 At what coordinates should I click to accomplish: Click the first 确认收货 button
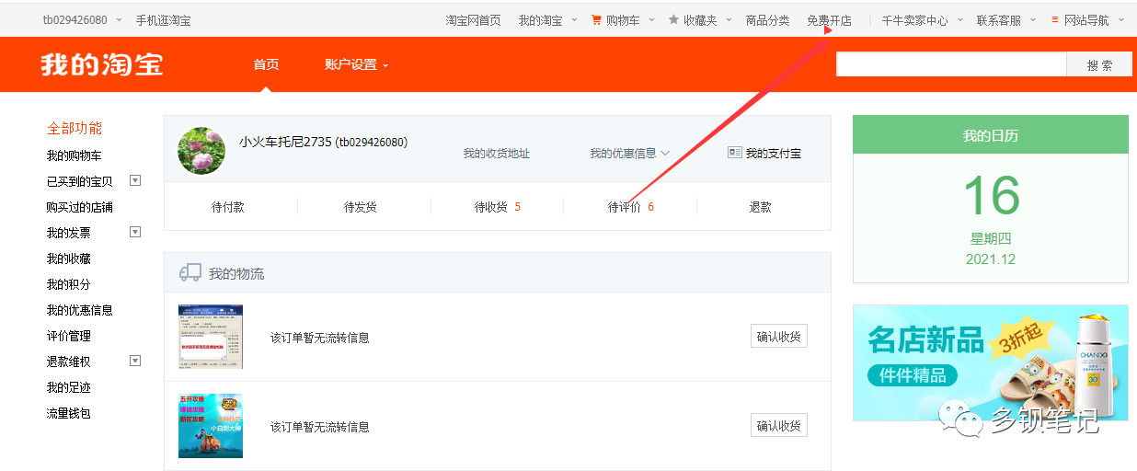[x=778, y=337]
